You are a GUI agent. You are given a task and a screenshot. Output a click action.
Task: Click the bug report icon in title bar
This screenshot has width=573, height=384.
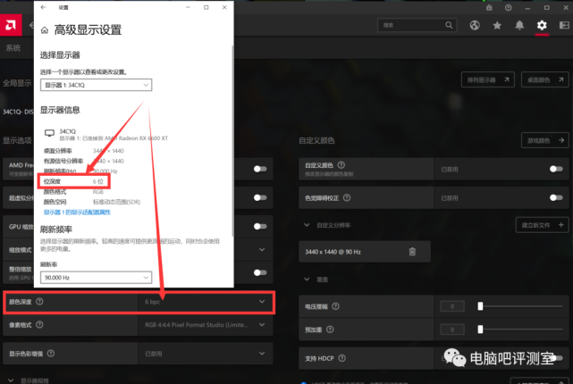tap(489, 8)
